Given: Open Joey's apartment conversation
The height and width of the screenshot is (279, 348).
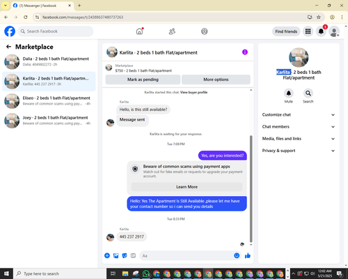Looking at the screenshot, I should coord(49,121).
